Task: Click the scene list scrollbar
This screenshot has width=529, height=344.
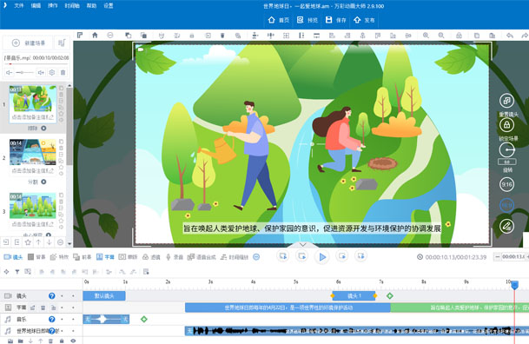Action: (69, 127)
